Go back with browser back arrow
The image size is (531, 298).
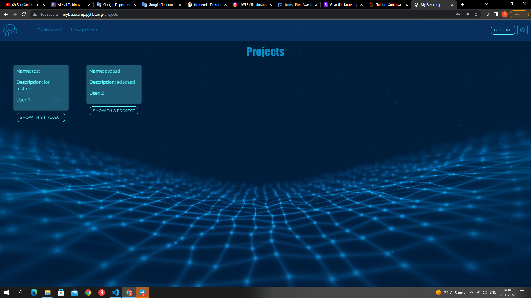pyautogui.click(x=6, y=14)
